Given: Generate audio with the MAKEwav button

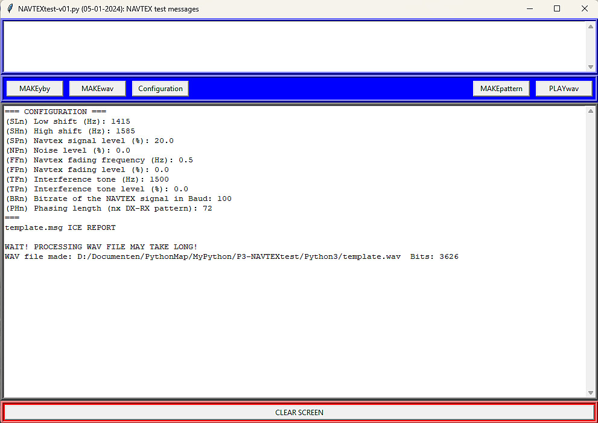Looking at the screenshot, I should (x=97, y=89).
